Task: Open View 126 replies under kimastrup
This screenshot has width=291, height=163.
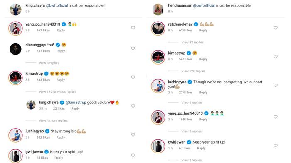Action: [193, 71]
